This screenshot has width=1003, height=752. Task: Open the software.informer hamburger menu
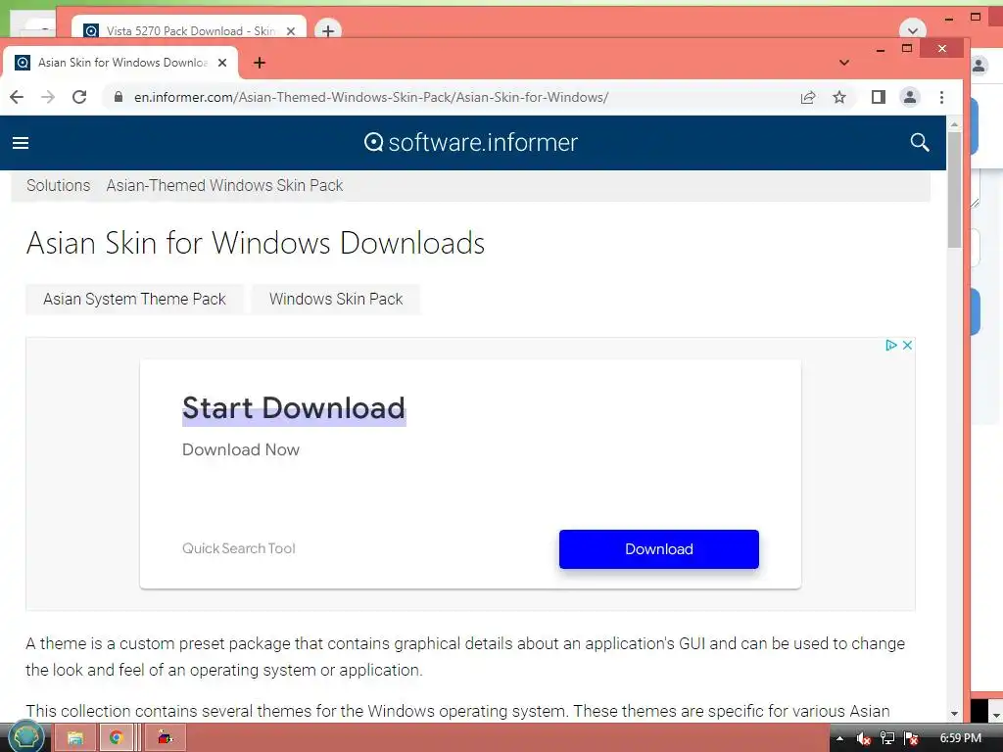[21, 143]
